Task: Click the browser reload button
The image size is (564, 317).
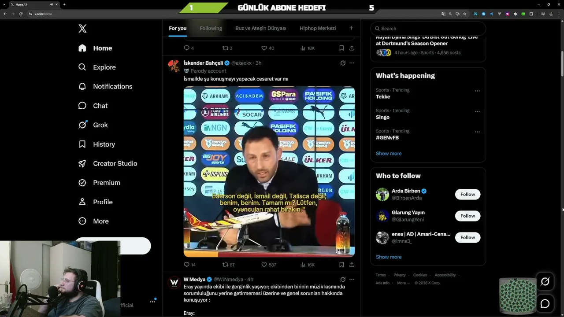Action: (x=21, y=14)
